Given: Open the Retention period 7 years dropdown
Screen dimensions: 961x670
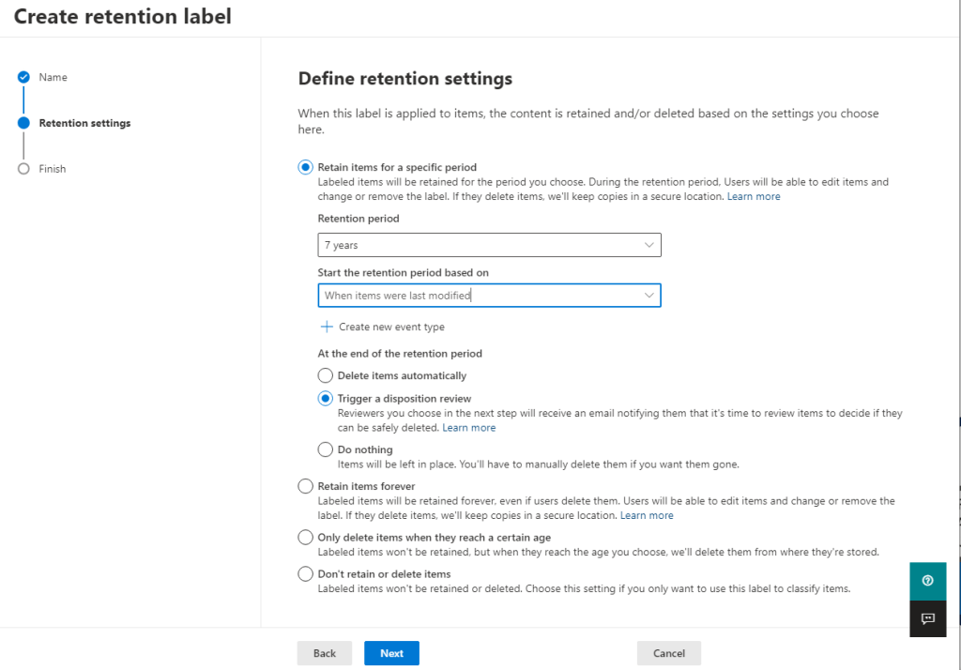Looking at the screenshot, I should [x=489, y=245].
